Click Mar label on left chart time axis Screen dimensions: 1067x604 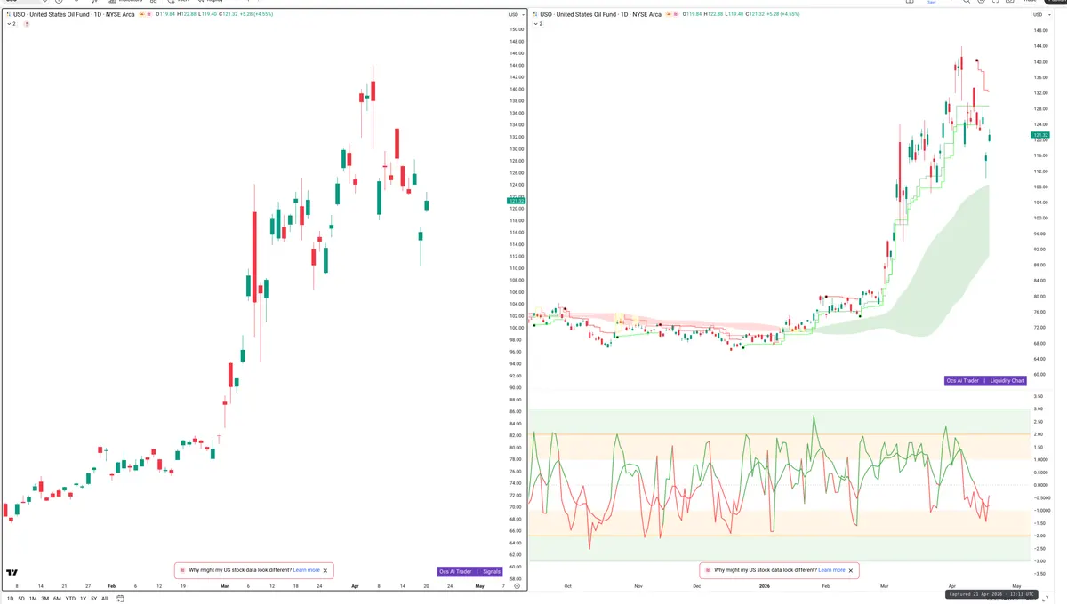point(224,586)
